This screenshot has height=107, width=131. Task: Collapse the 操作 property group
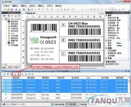pyautogui.click(x=106, y=15)
